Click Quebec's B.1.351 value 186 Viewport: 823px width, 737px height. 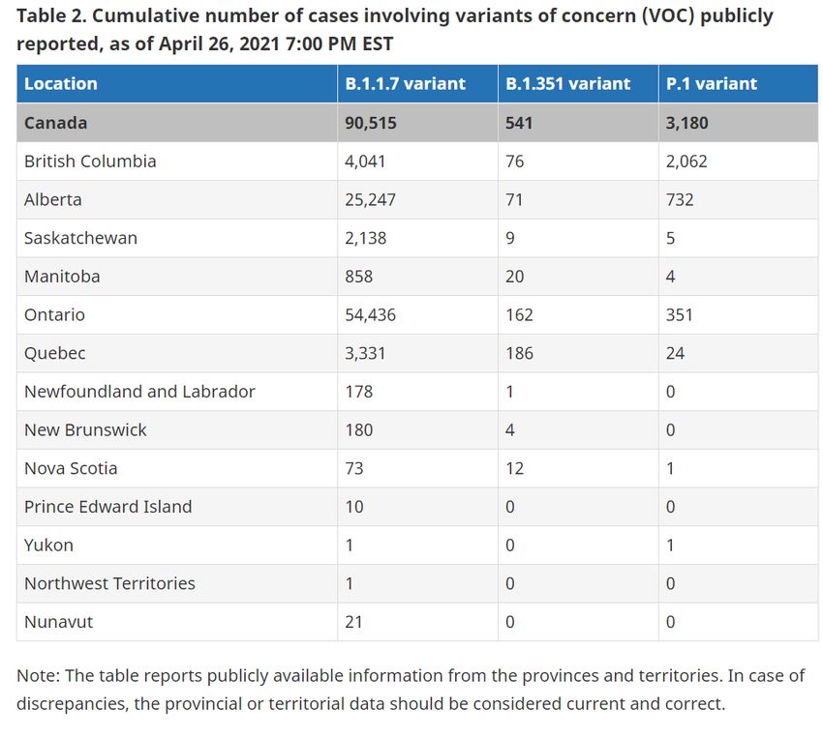pos(519,353)
